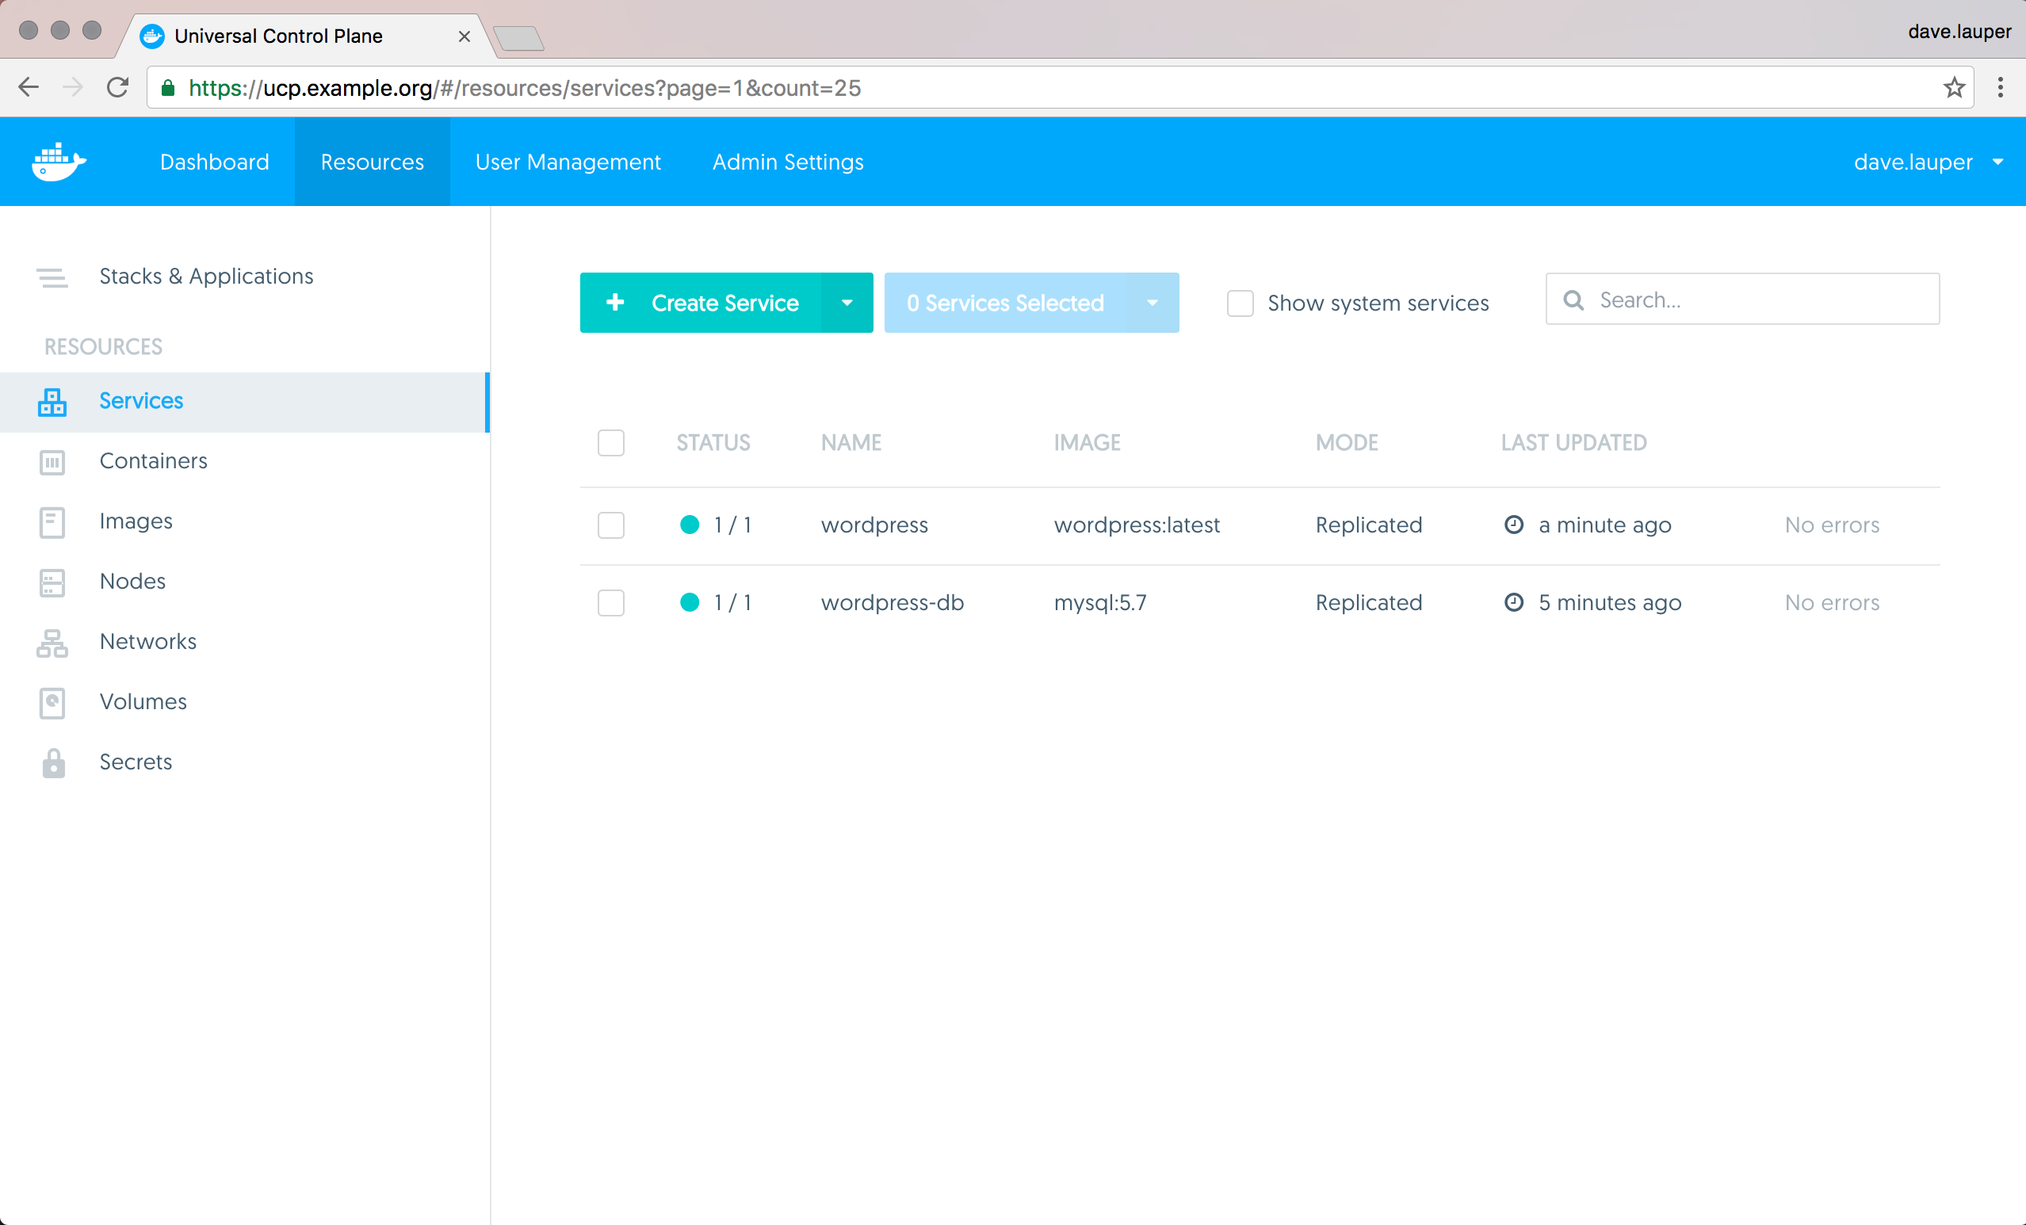The image size is (2026, 1225).
Task: Click the hamburger icon beside Stacks & Applications
Action: pos(52,277)
